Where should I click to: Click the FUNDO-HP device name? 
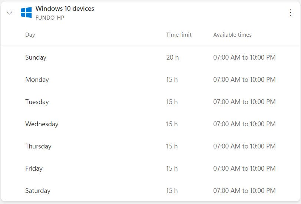(x=50, y=17)
